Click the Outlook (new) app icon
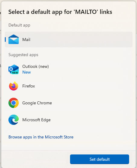137x168 pixels. click(x=14, y=69)
